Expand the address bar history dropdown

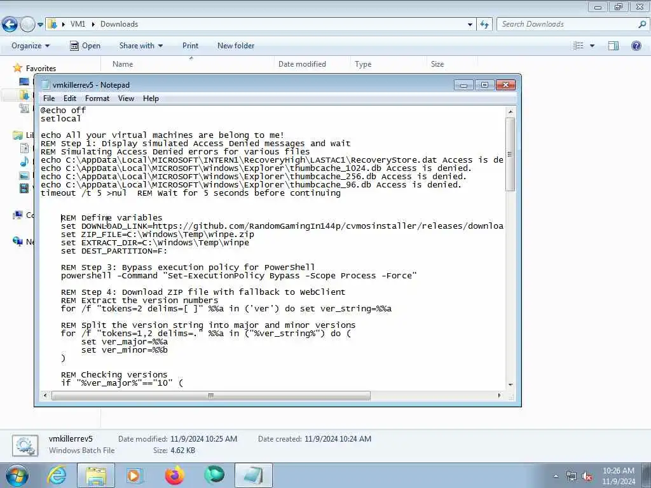(470, 25)
